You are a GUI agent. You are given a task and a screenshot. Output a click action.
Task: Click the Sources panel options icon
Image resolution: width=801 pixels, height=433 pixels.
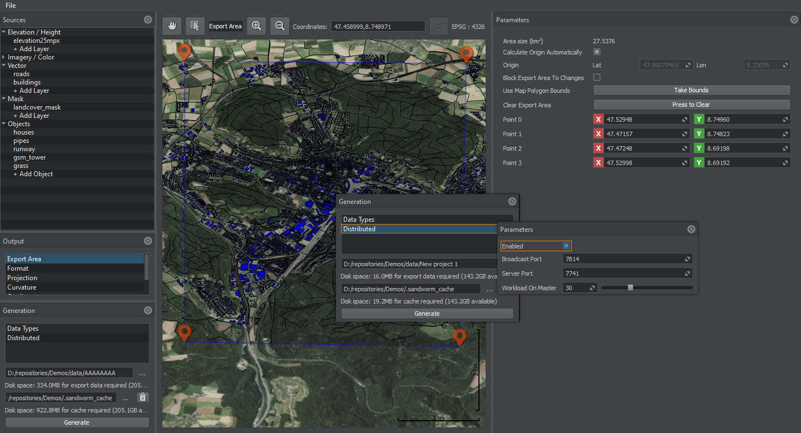tap(147, 19)
